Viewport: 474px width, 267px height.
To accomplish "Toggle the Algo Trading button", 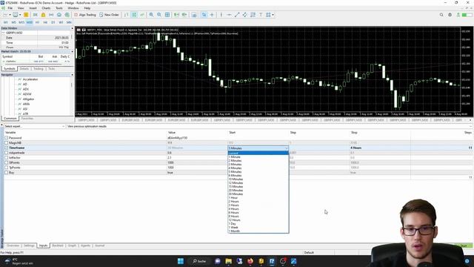I will [85, 15].
